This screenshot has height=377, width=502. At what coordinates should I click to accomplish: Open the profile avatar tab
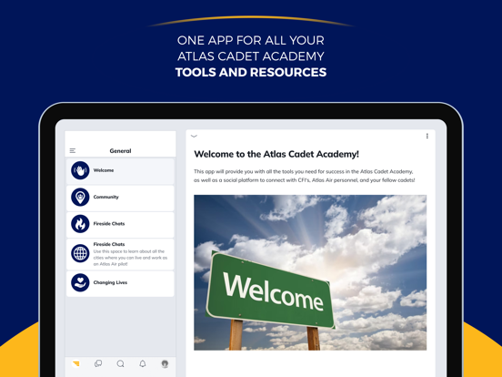165,363
